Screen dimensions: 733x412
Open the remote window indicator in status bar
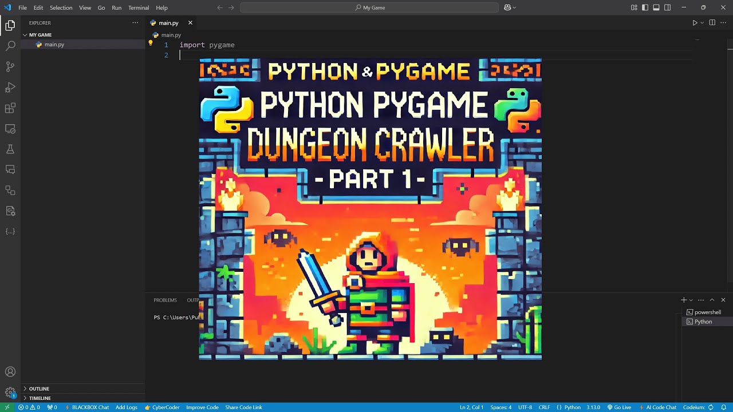(x=7, y=407)
